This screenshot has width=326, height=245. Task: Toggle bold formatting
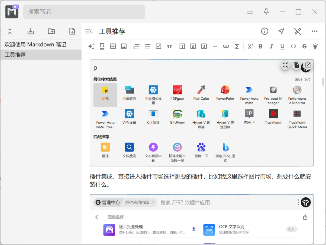[260, 46]
